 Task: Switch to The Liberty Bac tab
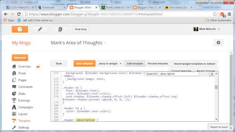(179, 7)
